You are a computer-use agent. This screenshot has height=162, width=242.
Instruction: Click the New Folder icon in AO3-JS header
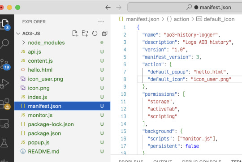(x=85, y=33)
